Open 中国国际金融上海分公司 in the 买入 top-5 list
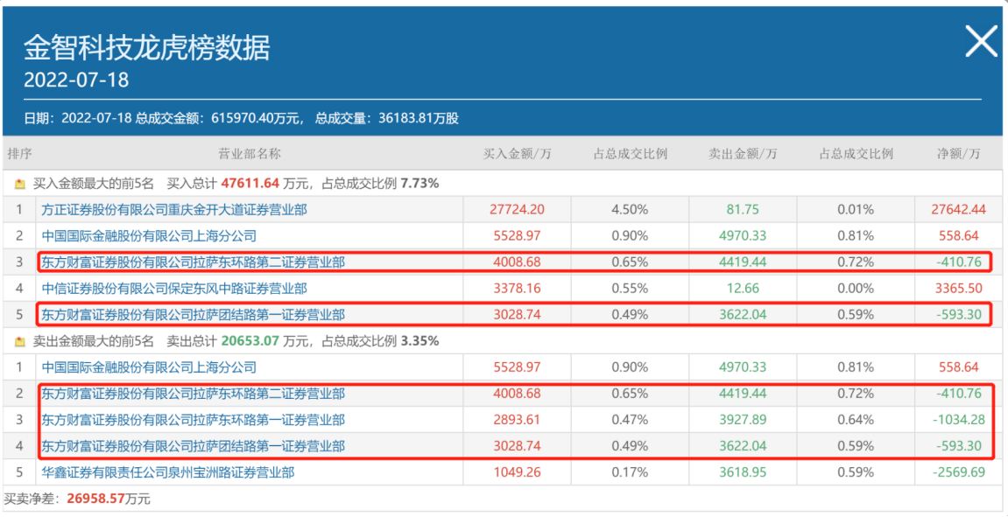 tap(149, 235)
